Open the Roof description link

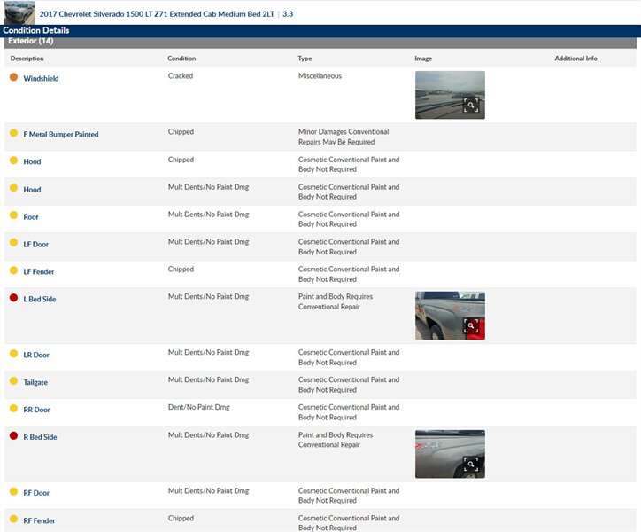(x=31, y=217)
